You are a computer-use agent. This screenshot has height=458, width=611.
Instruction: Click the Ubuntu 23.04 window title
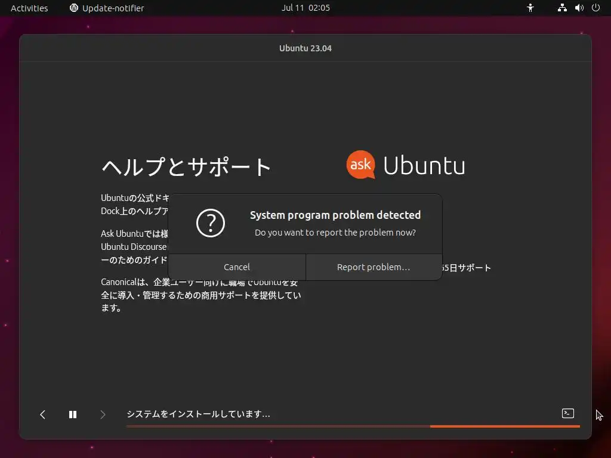point(305,48)
